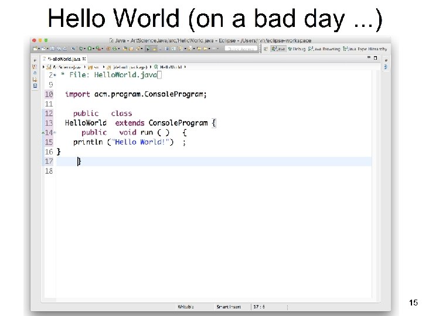Click top icon in right sidebar

pos(386,60)
